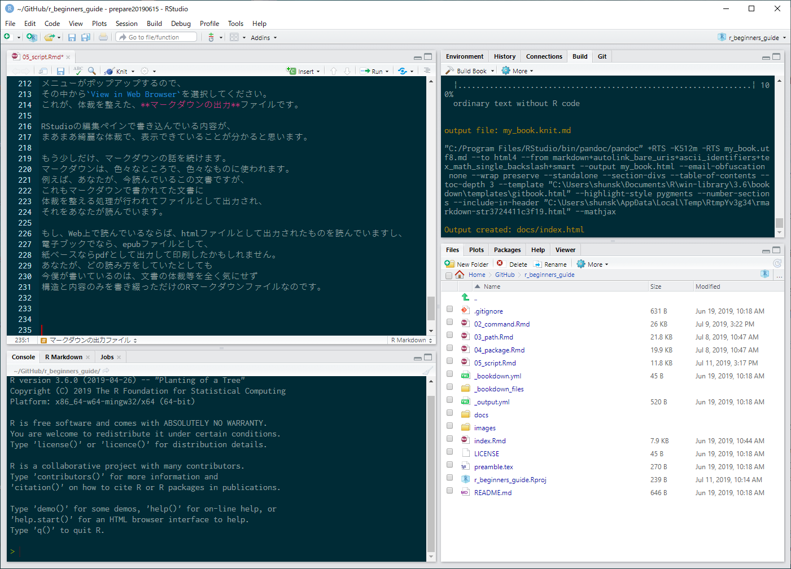
Task: Click Save all open documents icon
Action: [x=86, y=37]
